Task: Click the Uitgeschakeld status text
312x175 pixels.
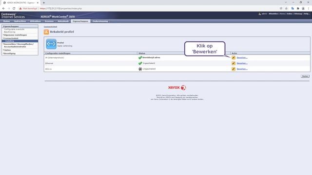Action: pyautogui.click(x=149, y=69)
